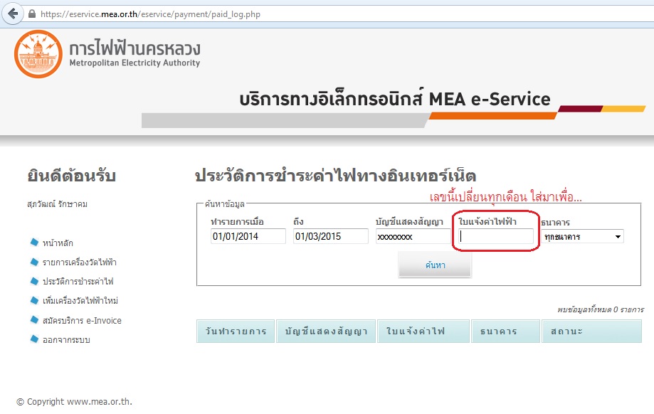This screenshot has height=414, width=654.
Task: Click the user name สุภวัฒณ์ รักษาคม
Action: [57, 204]
